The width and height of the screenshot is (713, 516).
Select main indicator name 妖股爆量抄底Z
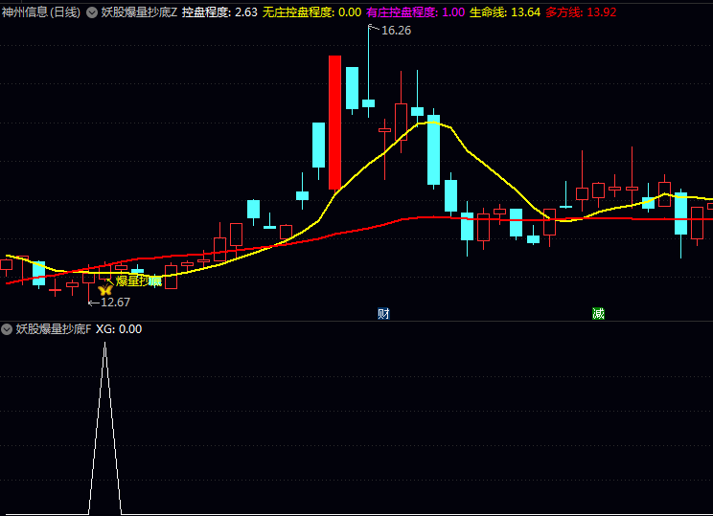(139, 12)
